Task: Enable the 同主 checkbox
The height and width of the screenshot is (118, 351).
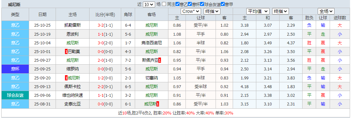Action: (x=164, y=4)
